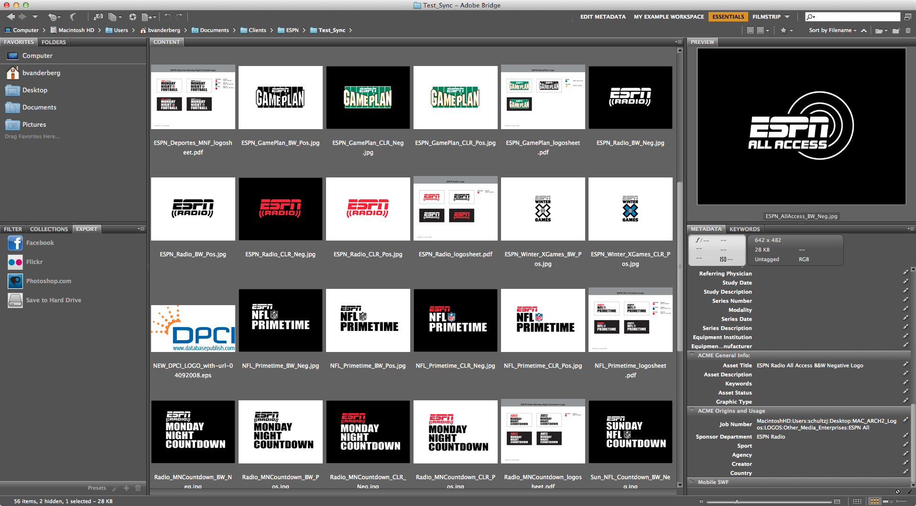Switch to the Folders tab

54,42
